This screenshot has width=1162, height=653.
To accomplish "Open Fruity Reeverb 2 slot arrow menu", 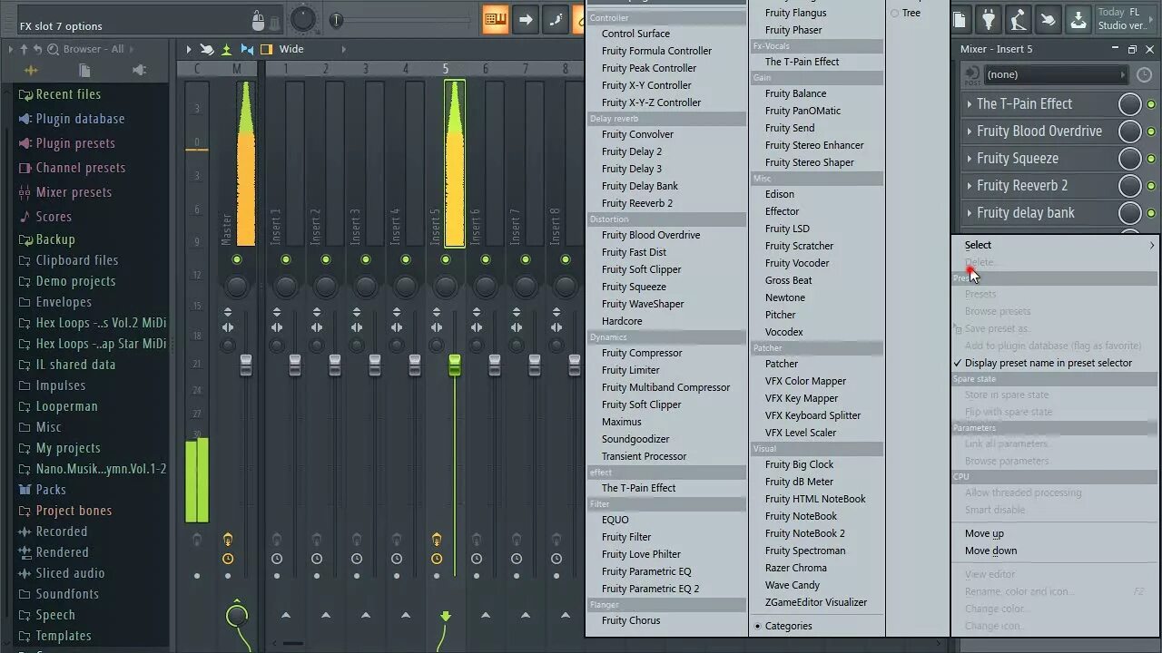I will point(970,186).
